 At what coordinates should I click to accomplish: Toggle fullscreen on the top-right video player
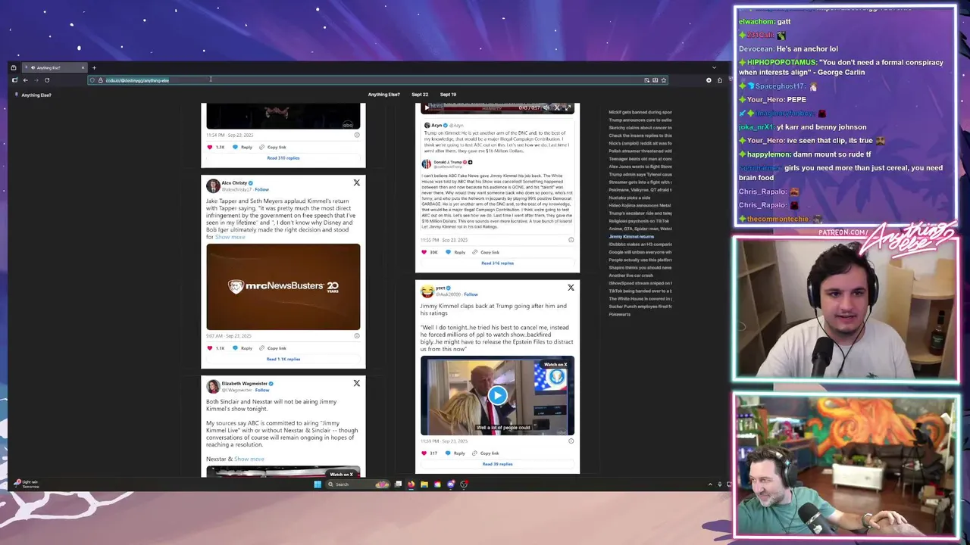coord(568,107)
